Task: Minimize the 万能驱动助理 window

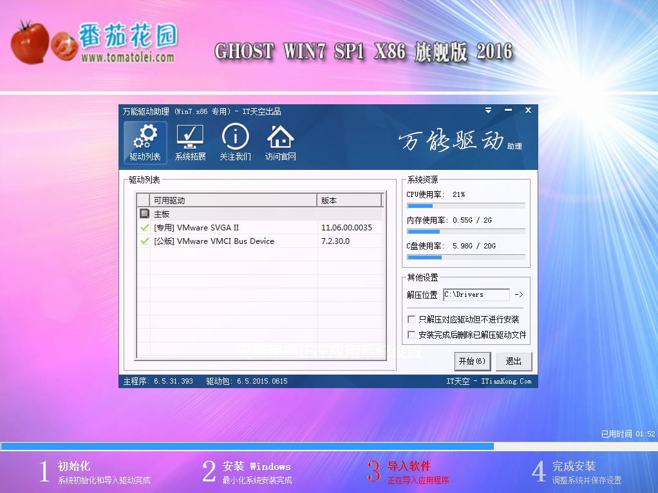Action: point(508,110)
